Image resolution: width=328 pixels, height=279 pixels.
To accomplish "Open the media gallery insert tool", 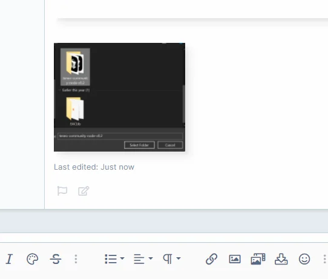I will tap(258, 259).
